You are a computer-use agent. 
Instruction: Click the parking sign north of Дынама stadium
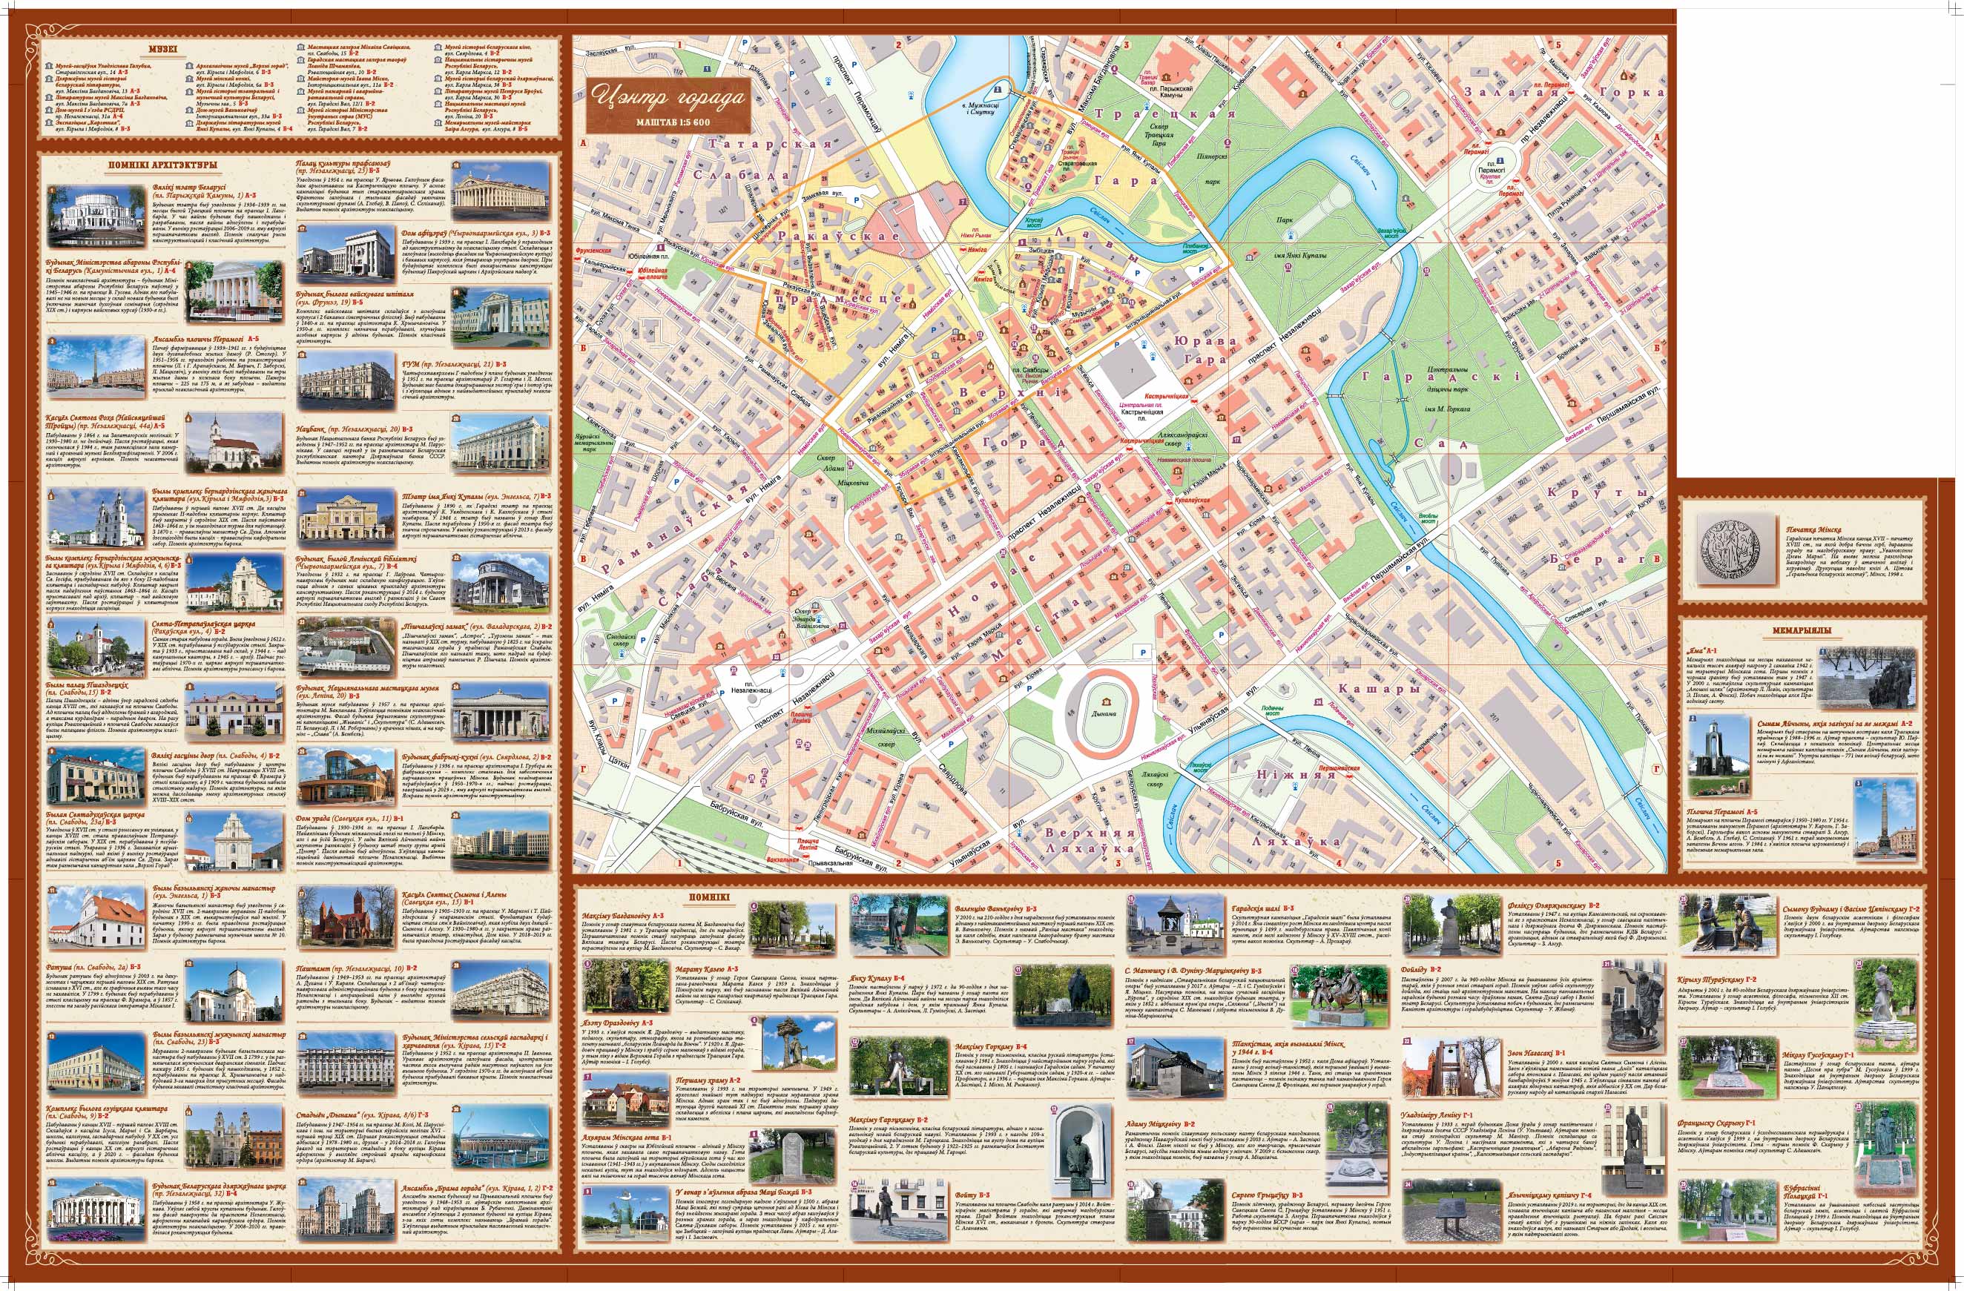(x=1142, y=653)
